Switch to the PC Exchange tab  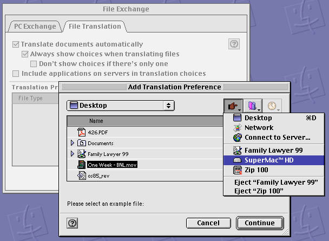(35, 26)
